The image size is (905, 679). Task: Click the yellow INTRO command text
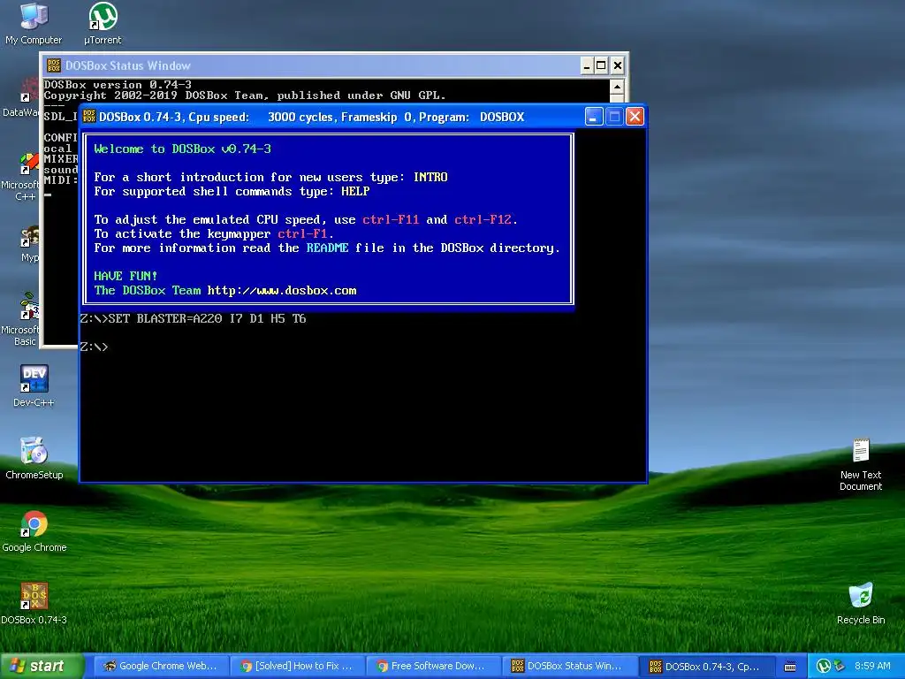tap(430, 177)
